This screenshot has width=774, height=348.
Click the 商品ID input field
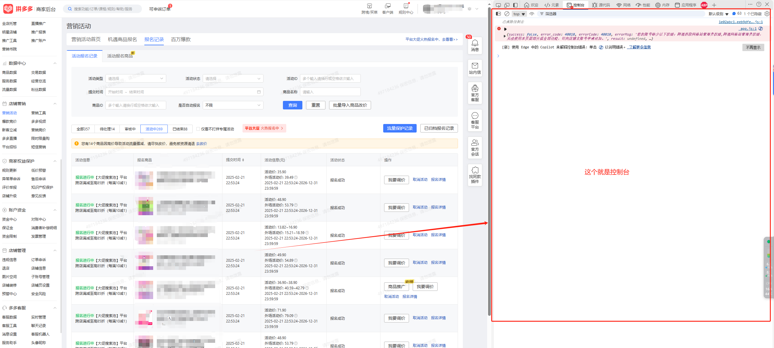coord(136,105)
